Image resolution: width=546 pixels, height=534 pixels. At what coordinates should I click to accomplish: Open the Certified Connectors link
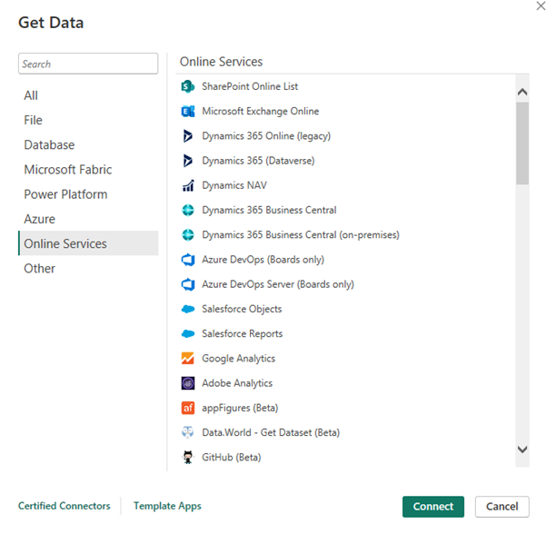65,506
